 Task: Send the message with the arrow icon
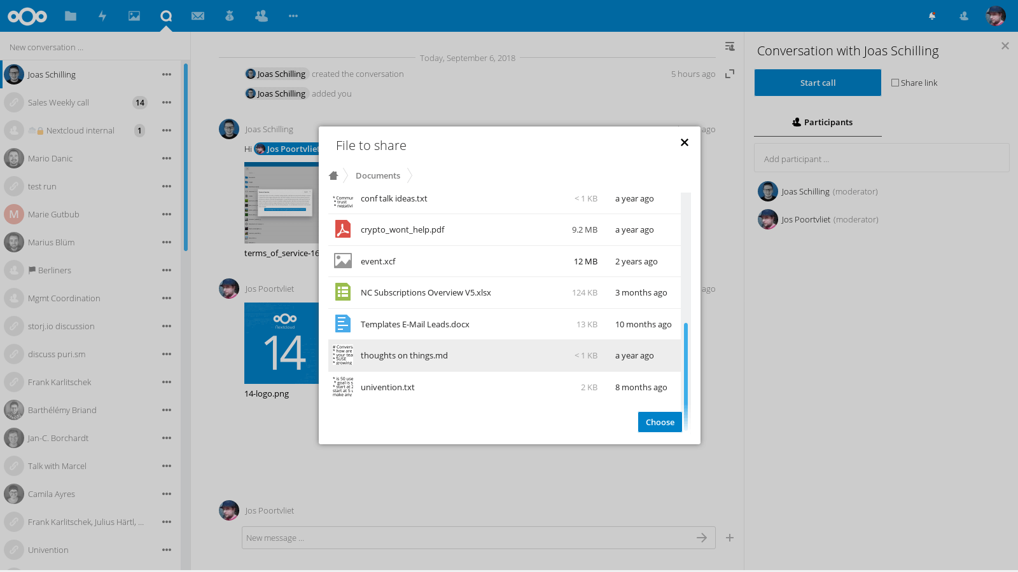[x=702, y=537]
